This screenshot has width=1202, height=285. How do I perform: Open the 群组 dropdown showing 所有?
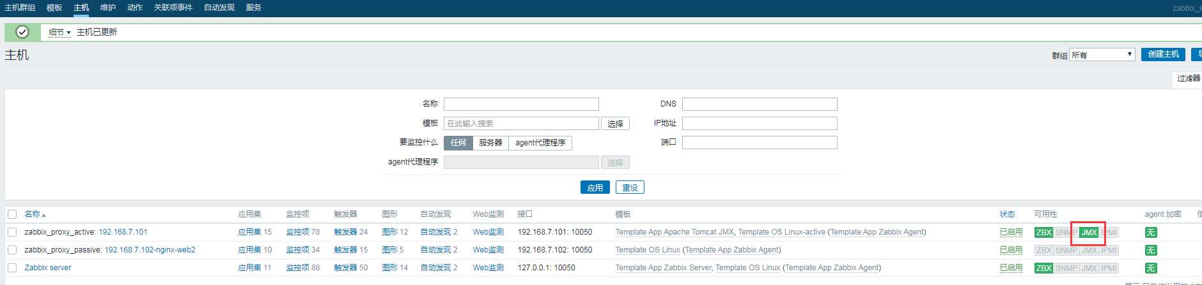(x=1102, y=55)
